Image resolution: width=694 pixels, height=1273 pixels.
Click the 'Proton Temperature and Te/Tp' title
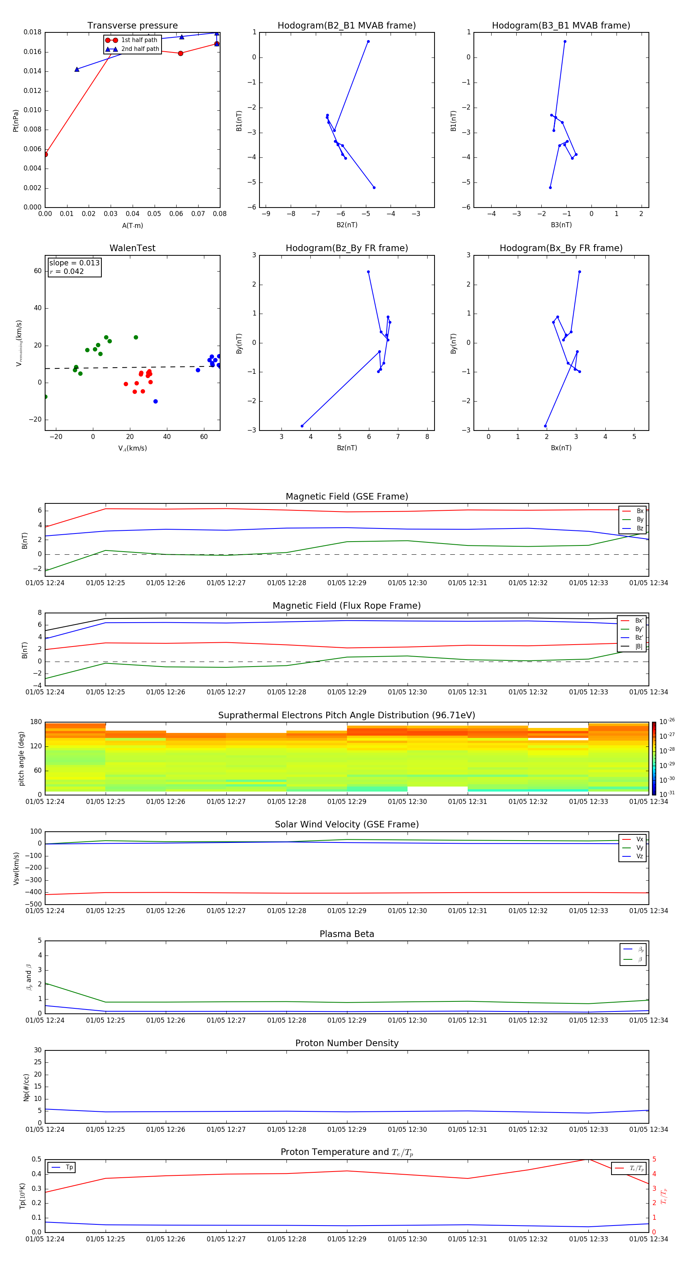(347, 1152)
